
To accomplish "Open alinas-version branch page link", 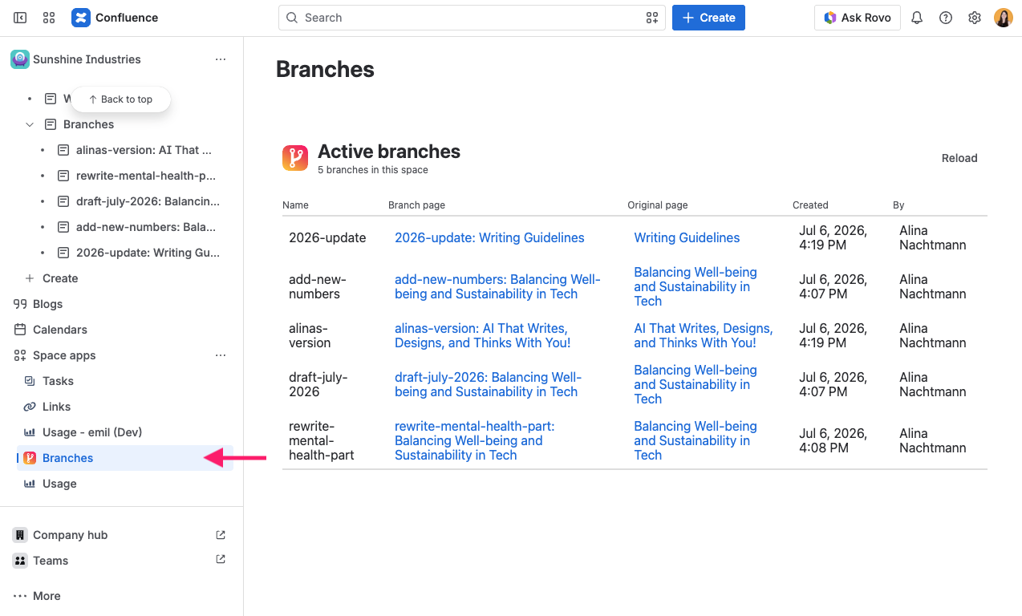I will tap(483, 335).
